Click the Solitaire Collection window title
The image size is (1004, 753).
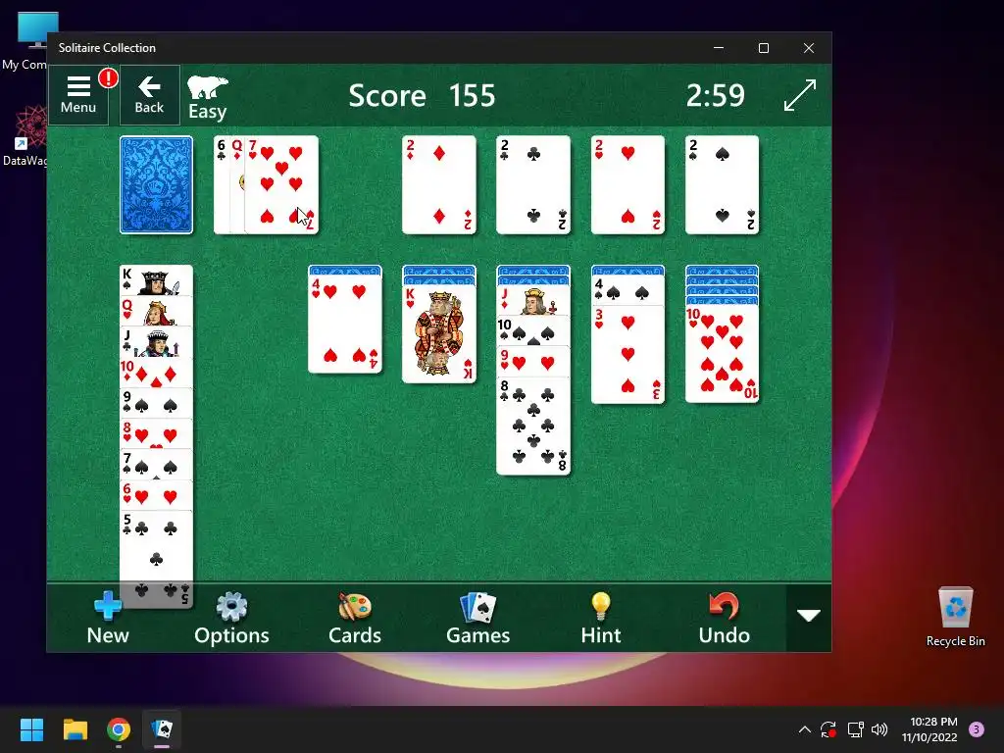(x=107, y=48)
